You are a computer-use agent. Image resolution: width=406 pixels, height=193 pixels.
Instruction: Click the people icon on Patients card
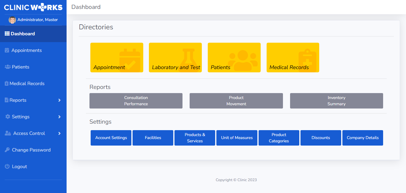coord(243,60)
